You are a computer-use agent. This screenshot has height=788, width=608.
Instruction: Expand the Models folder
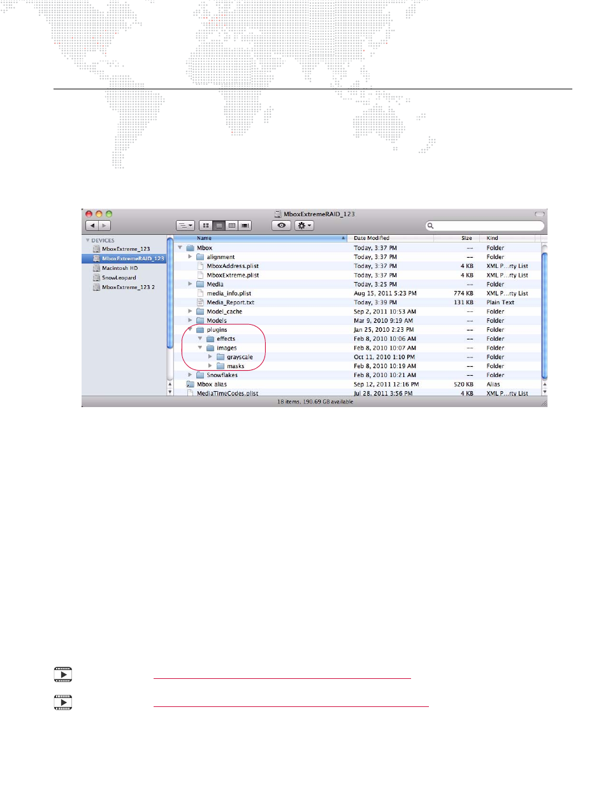click(x=190, y=320)
